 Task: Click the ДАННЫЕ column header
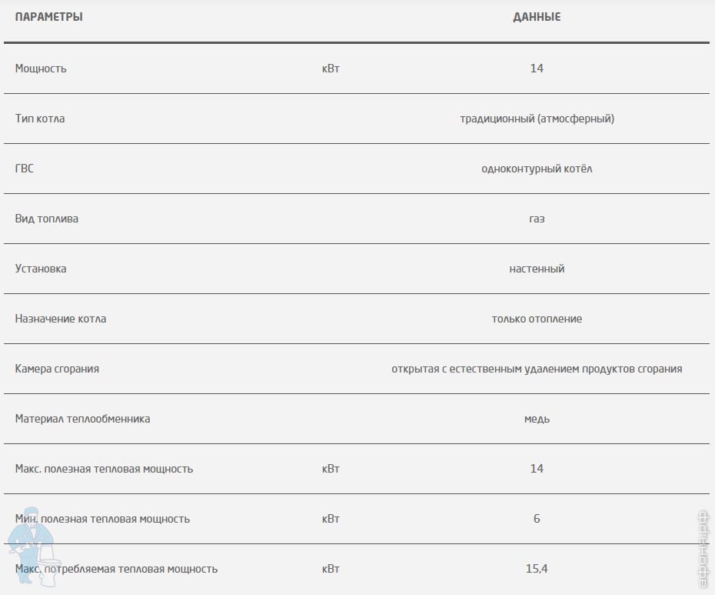[x=537, y=17]
